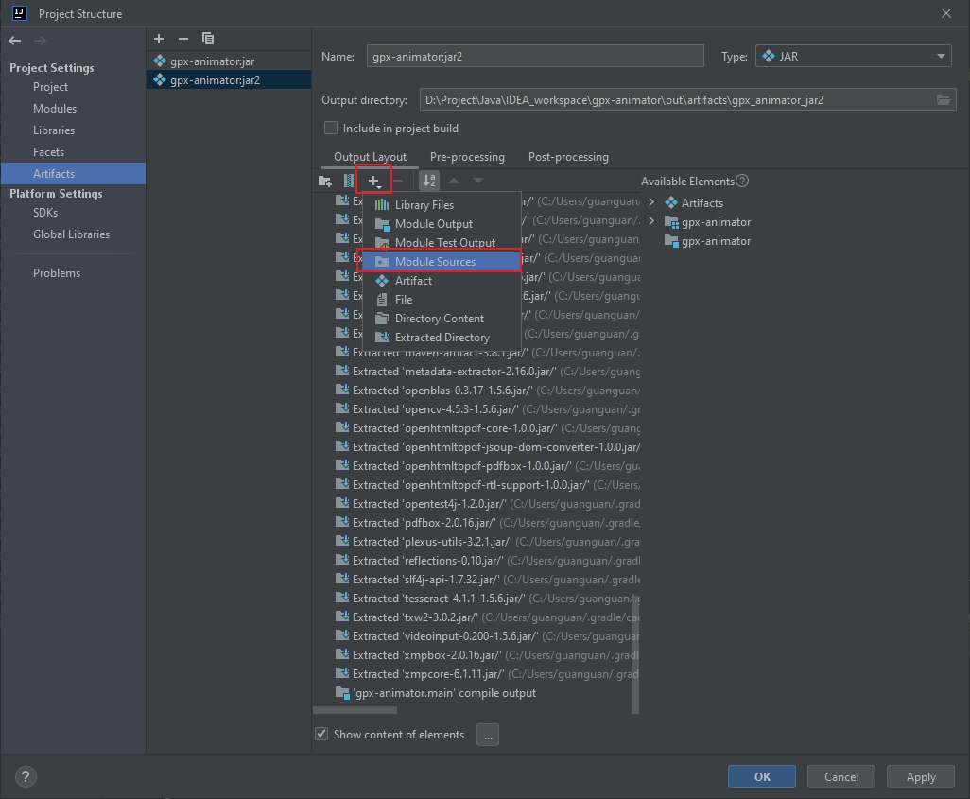970x799 pixels.
Task: Click the Cancel button
Action: click(840, 776)
